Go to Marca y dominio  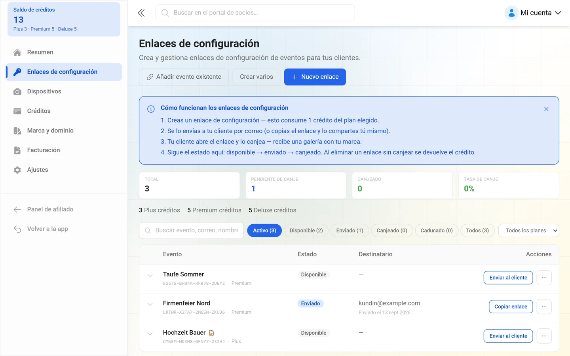click(64, 131)
